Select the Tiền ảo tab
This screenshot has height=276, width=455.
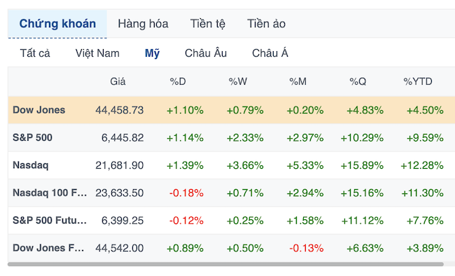coord(266,24)
